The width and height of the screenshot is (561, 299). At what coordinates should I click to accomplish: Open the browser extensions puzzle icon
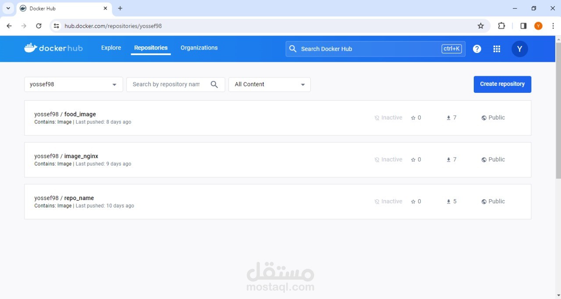point(502,26)
